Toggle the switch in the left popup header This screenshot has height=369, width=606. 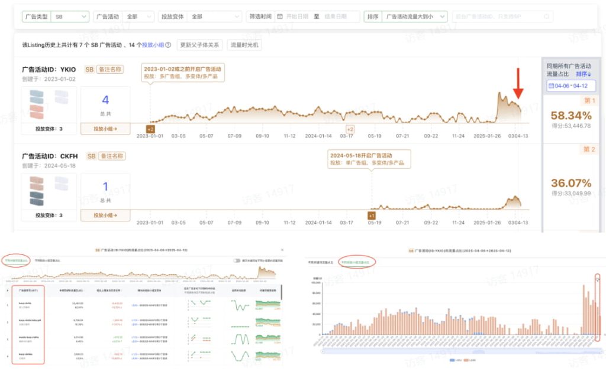click(x=237, y=260)
